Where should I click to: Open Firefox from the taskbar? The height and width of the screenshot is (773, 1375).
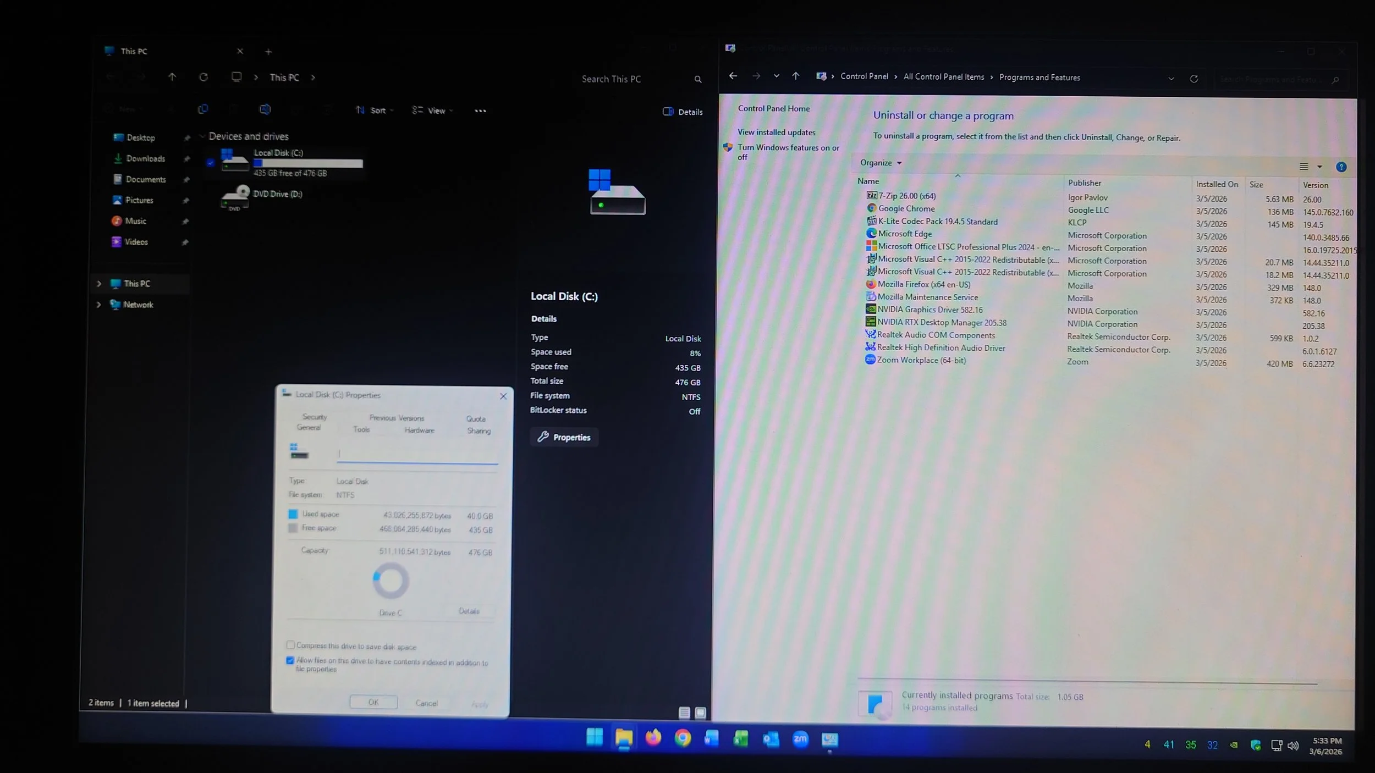click(x=653, y=738)
